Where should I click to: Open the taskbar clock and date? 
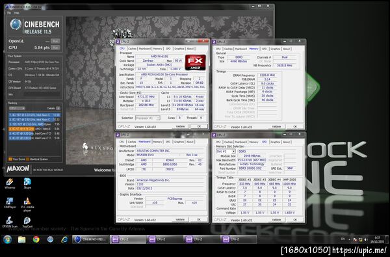(378, 239)
